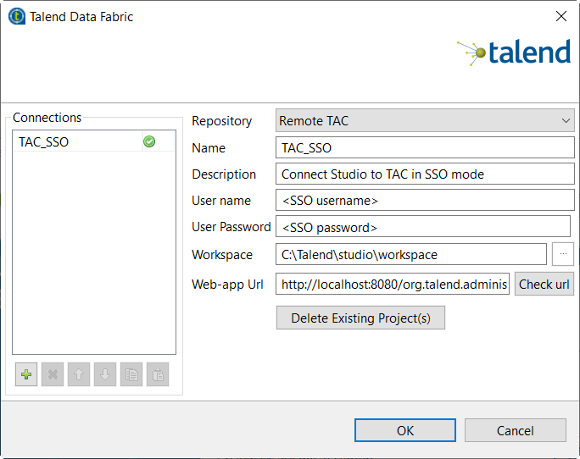Click the green checkmark beside TAC_SSO
580x459 pixels.
click(x=149, y=142)
